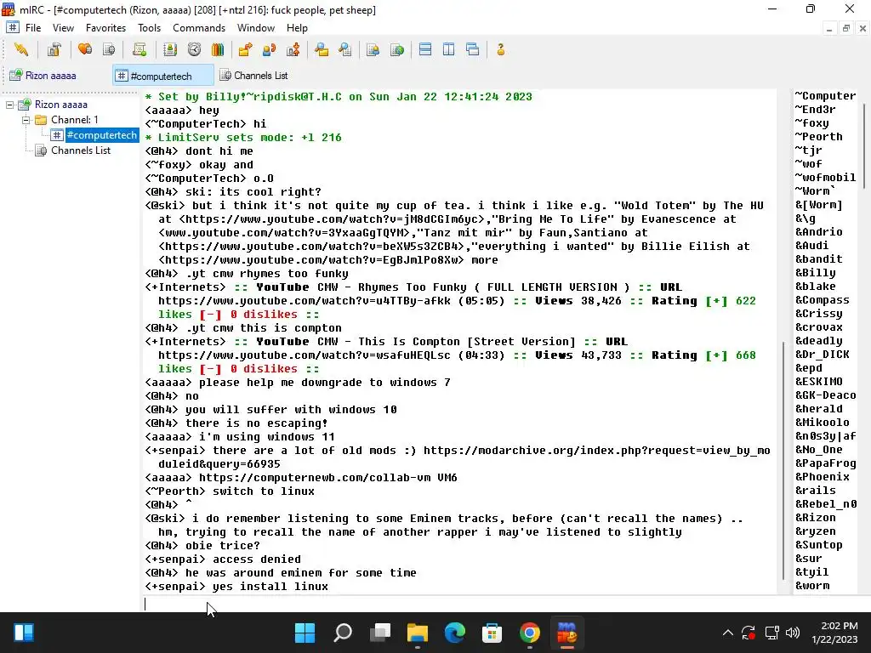This screenshot has width=871, height=653.
Task: Click the colored books toolbar icon
Action: pyautogui.click(x=218, y=50)
